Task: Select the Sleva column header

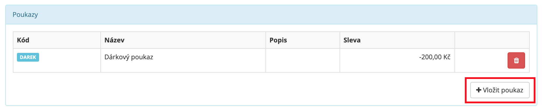Action: [352, 40]
